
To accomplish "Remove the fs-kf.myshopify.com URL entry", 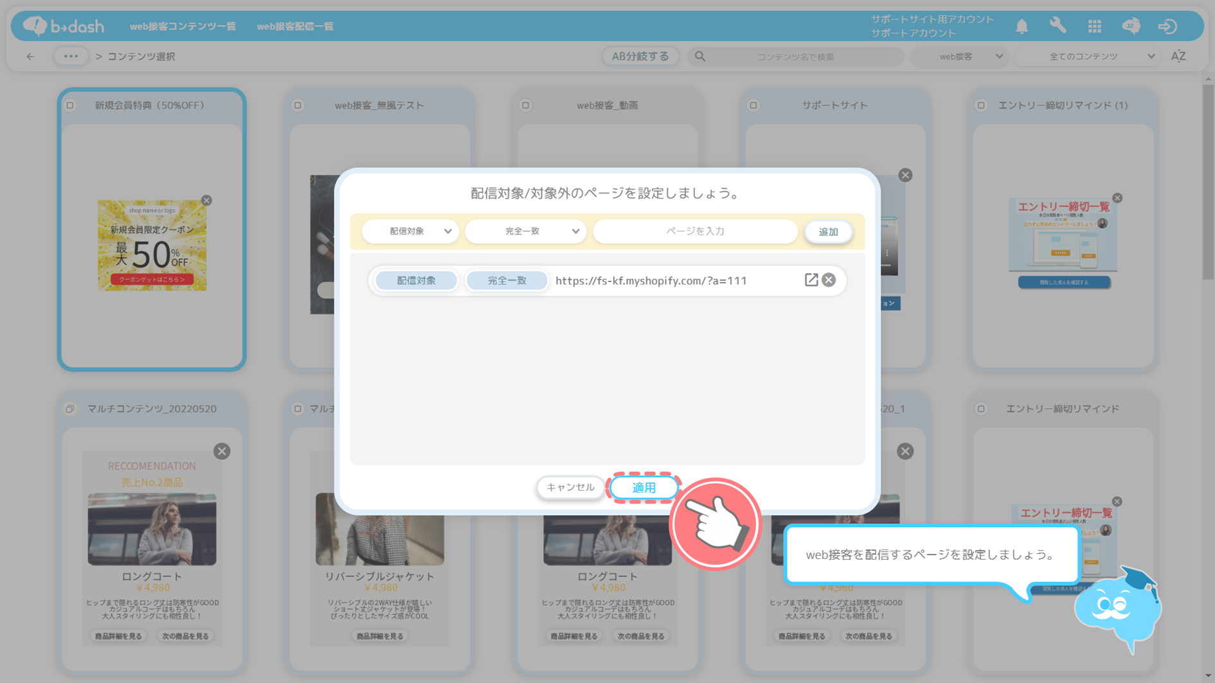I will click(829, 280).
